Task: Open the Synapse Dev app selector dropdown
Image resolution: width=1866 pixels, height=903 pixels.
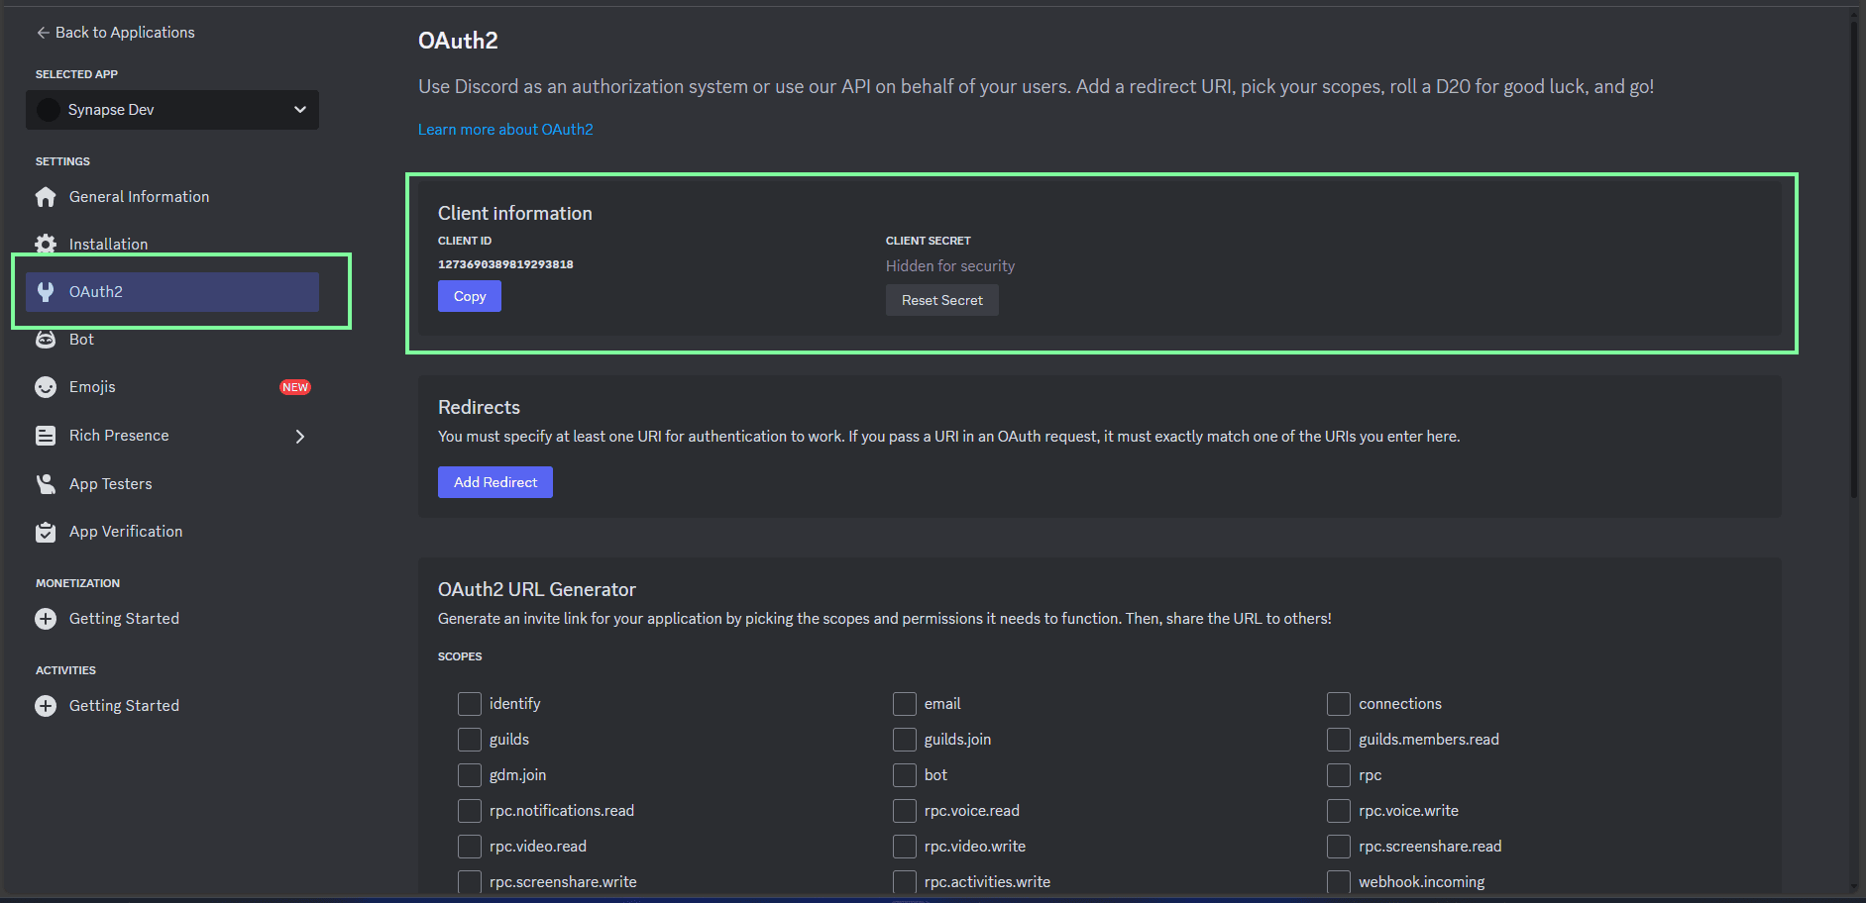Action: coord(172,110)
